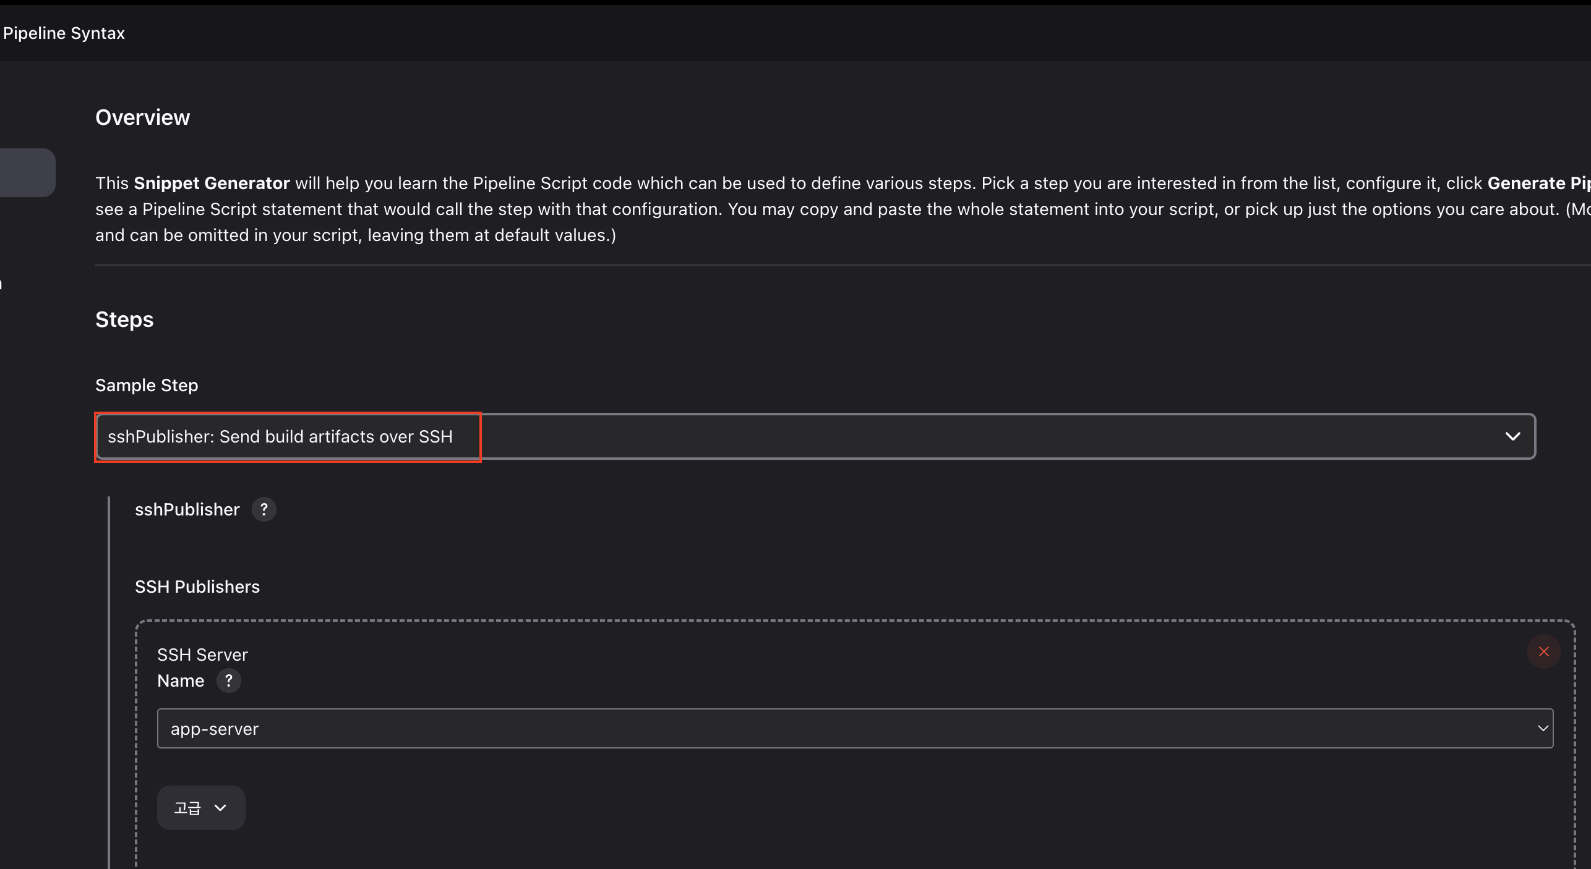This screenshot has height=869, width=1591.
Task: Click the Sample Step label
Action: [x=147, y=385]
